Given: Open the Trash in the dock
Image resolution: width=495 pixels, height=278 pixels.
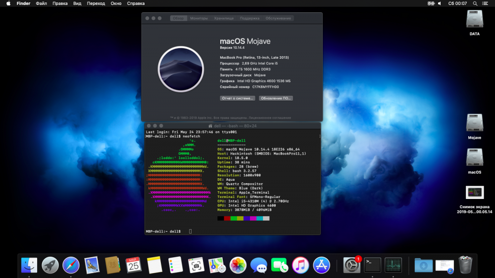Looking at the screenshot, I should click(465, 265).
